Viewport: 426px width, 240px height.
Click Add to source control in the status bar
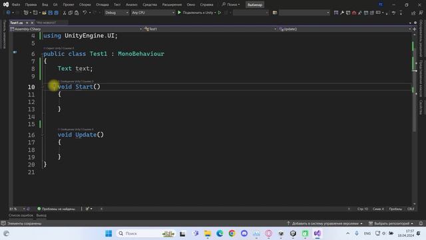tap(325, 223)
